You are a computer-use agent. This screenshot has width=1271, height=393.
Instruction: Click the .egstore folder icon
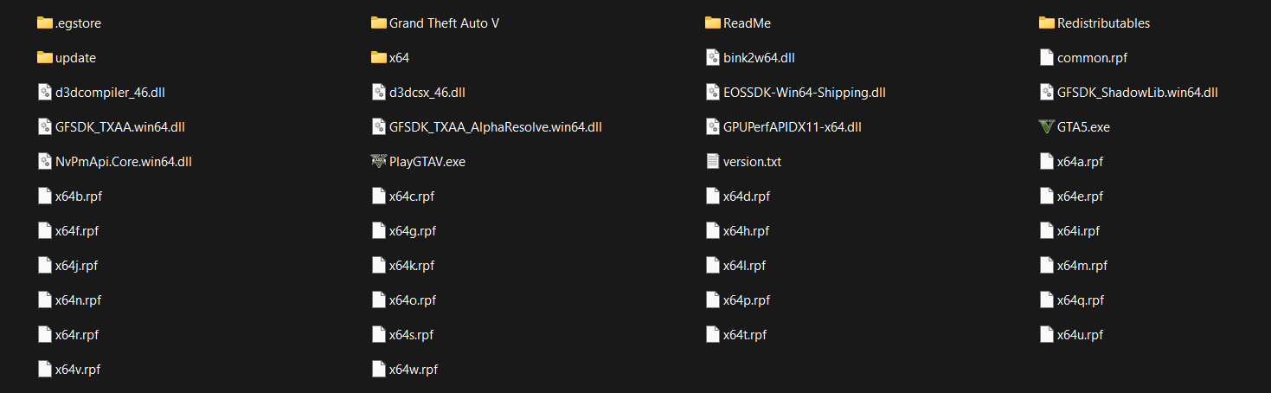point(45,23)
